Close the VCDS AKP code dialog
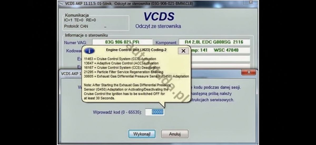 248,73
